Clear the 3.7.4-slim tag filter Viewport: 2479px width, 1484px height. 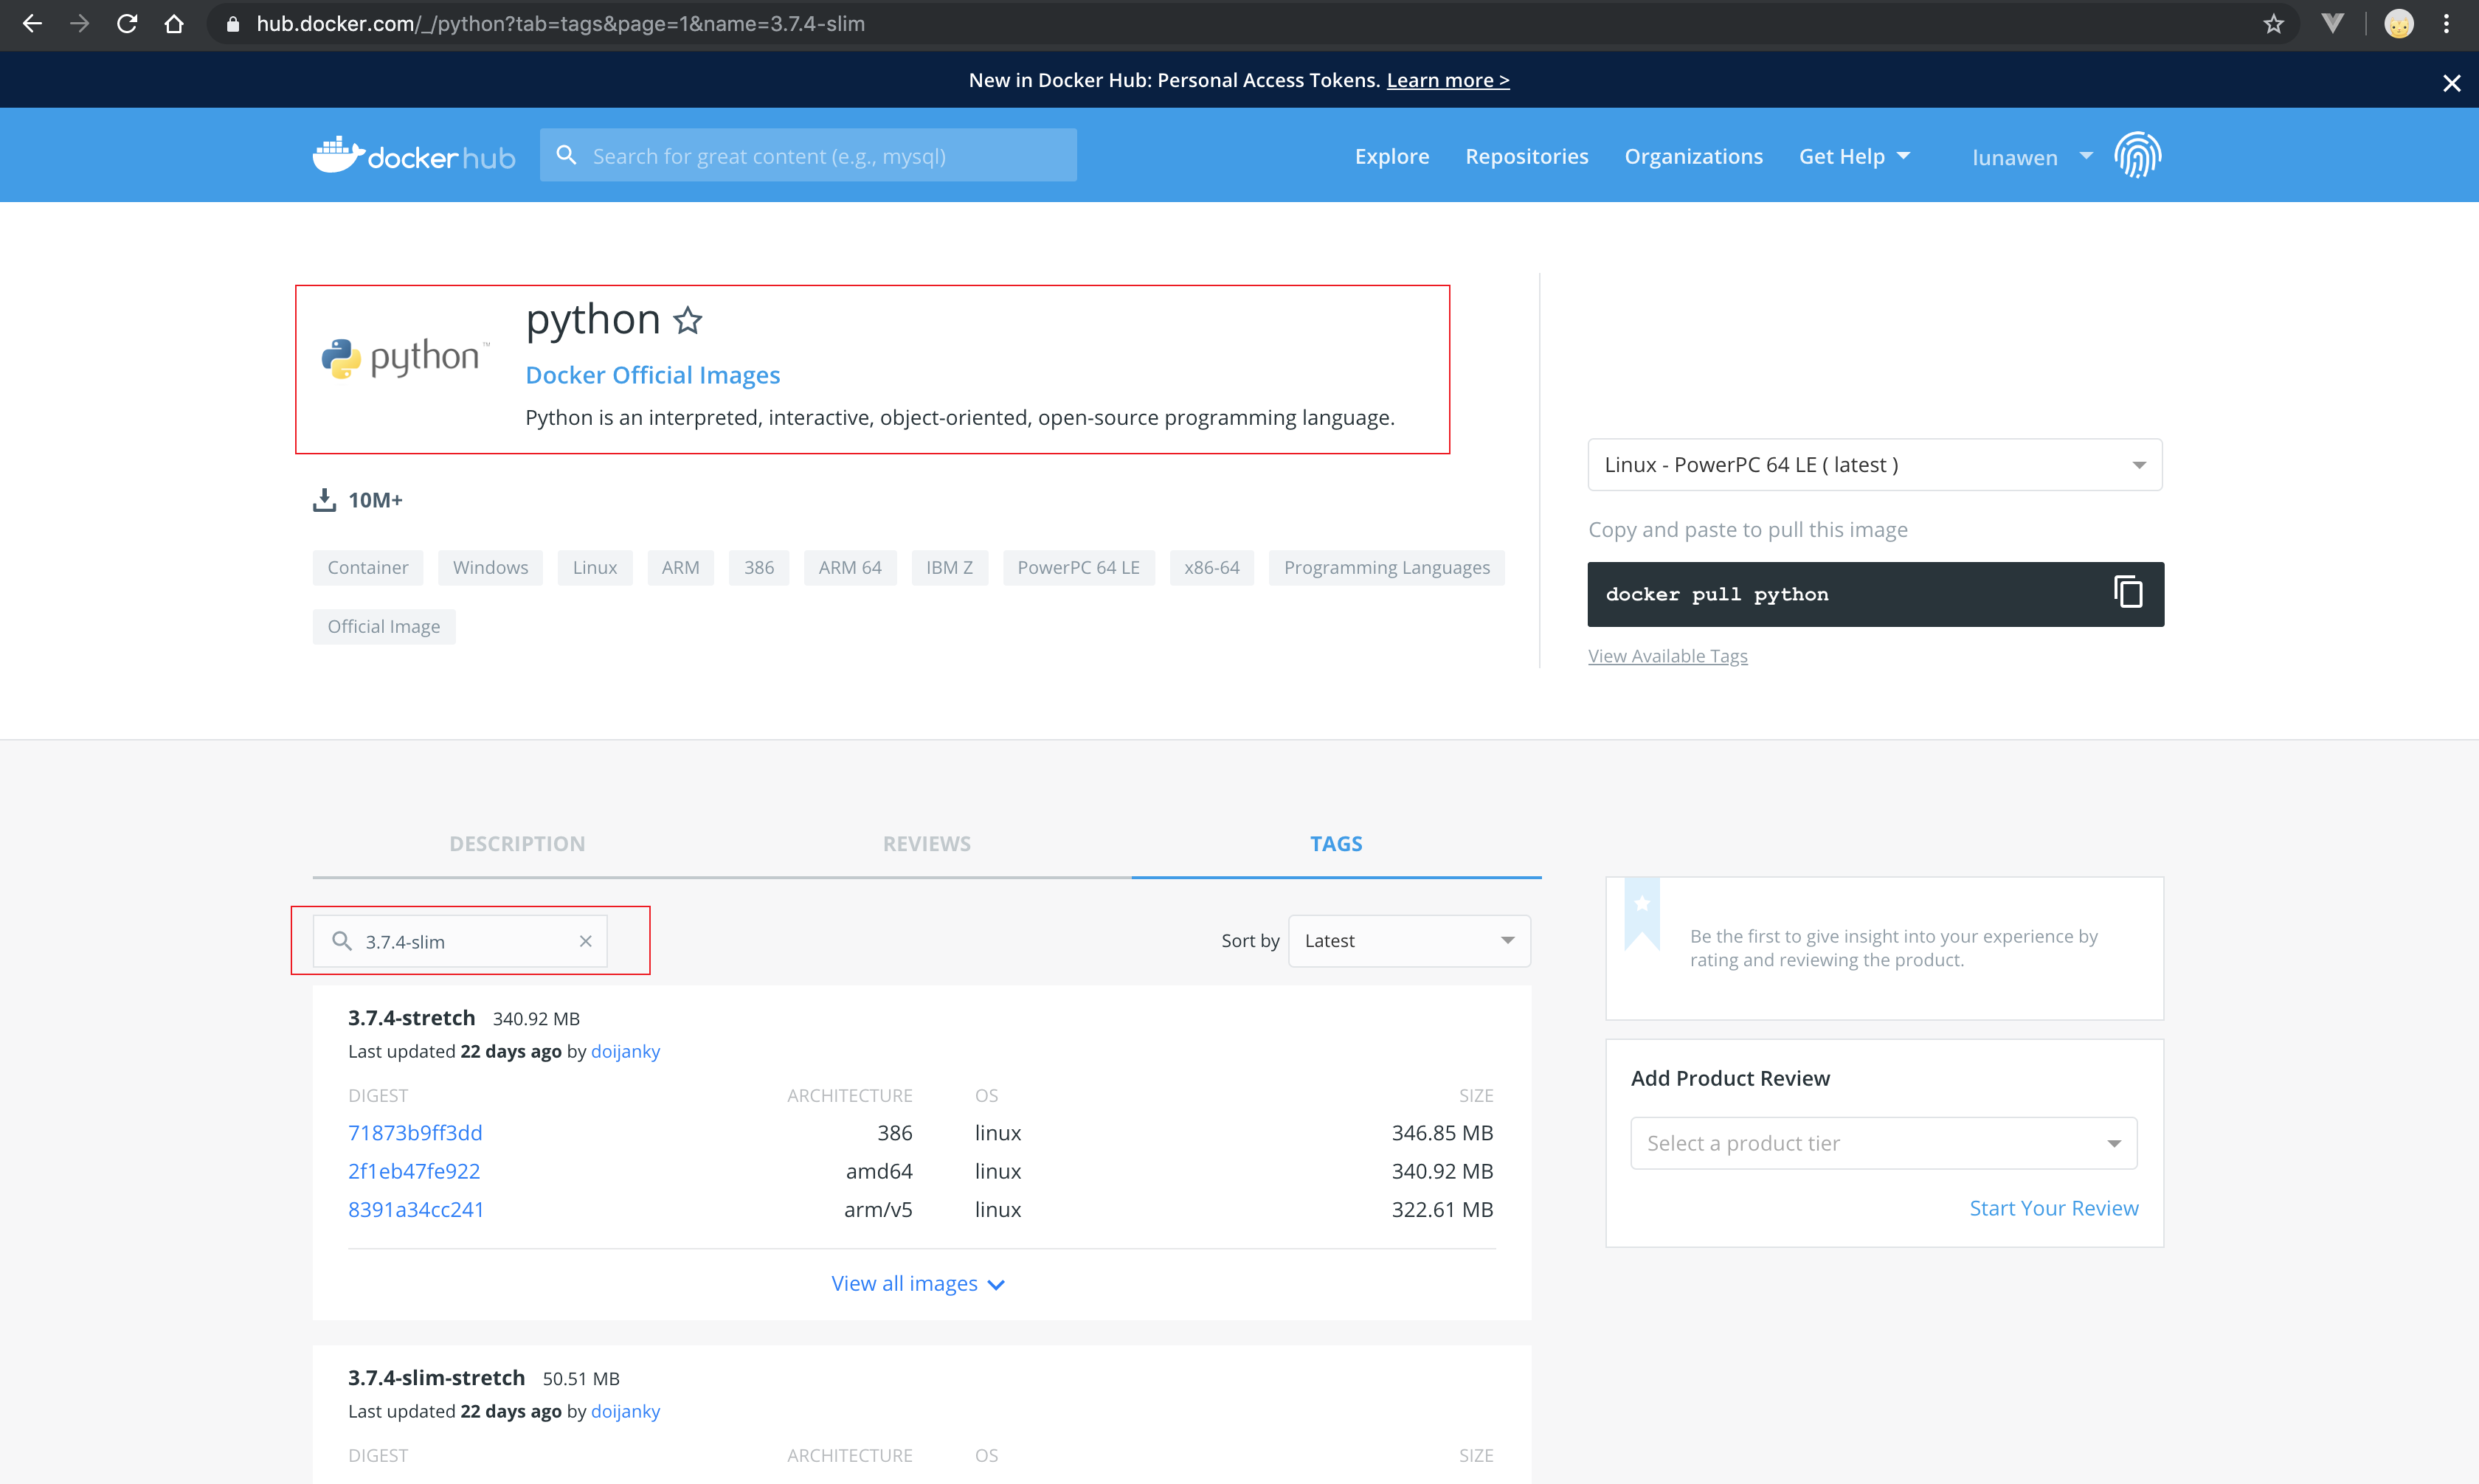click(586, 941)
